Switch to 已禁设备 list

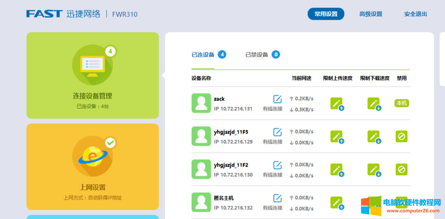(x=257, y=54)
